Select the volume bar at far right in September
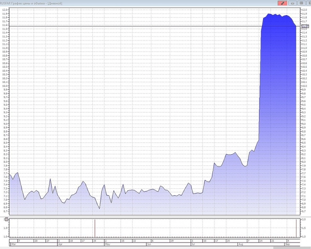 pyautogui.click(x=296, y=228)
